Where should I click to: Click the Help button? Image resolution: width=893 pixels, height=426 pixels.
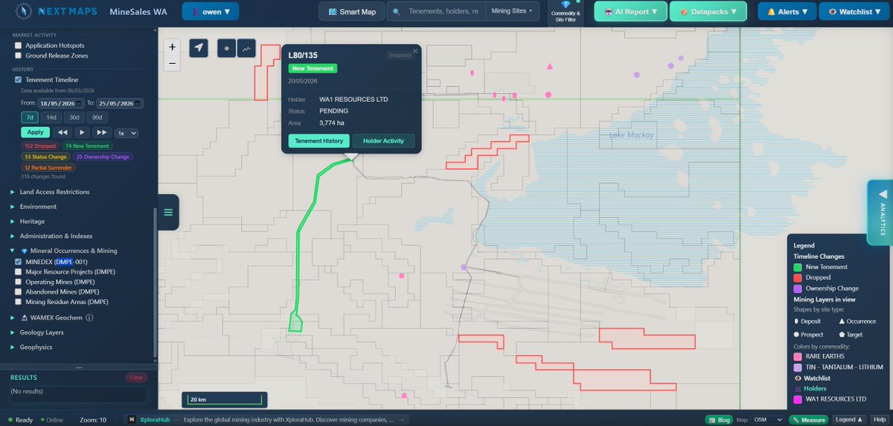click(x=880, y=420)
